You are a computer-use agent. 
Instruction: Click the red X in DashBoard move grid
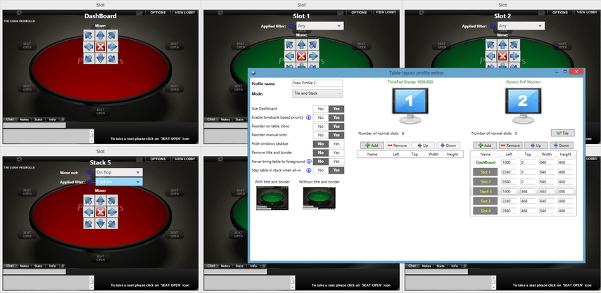100,47
